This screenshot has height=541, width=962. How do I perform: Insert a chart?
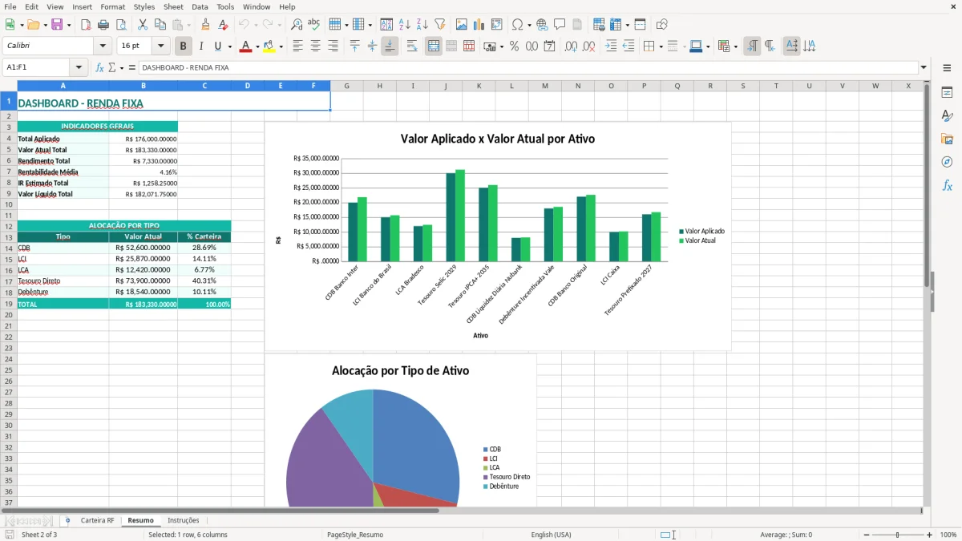point(479,25)
